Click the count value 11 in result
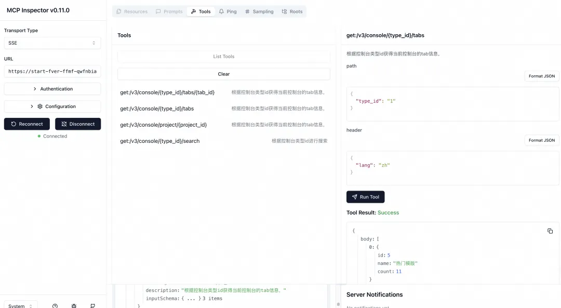Image resolution: width=561 pixels, height=308 pixels. pyautogui.click(x=398, y=272)
